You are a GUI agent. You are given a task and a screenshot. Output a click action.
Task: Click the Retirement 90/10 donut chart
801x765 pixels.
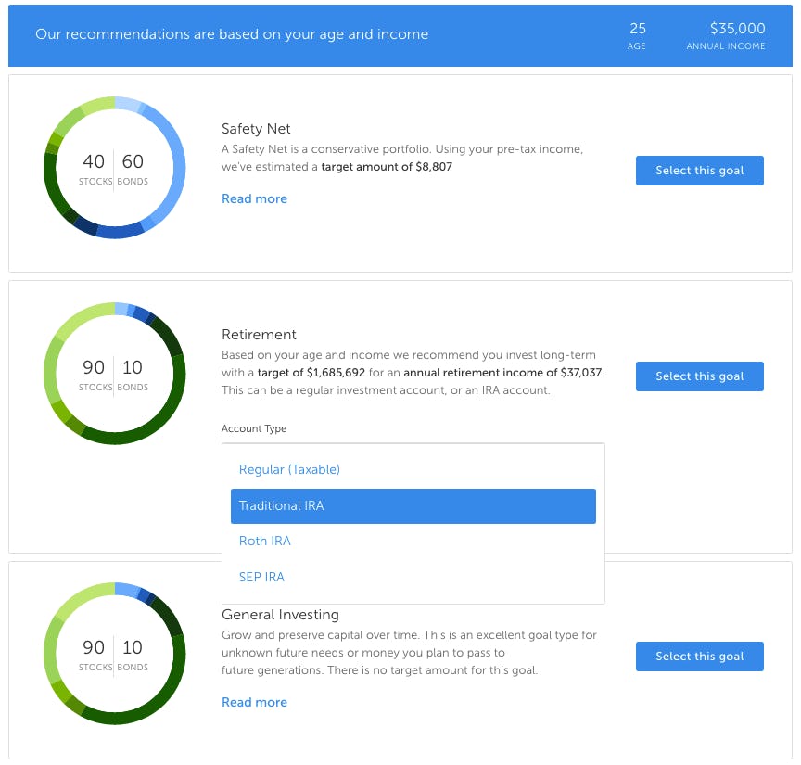(x=114, y=374)
